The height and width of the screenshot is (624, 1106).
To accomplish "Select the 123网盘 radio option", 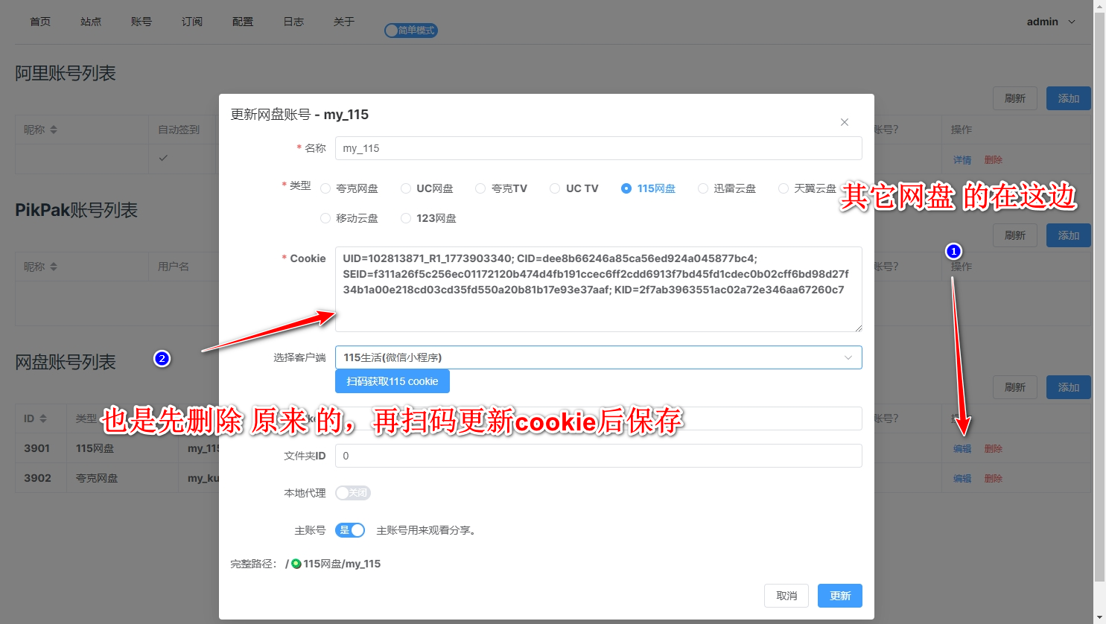I will [x=406, y=218].
